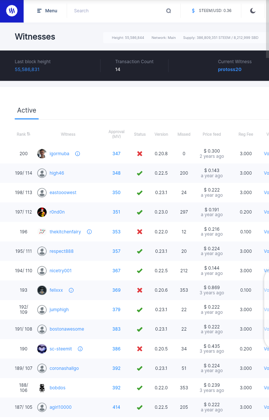The image size is (269, 420).
Task: Open respect888 witness profile link
Action: click(62, 251)
